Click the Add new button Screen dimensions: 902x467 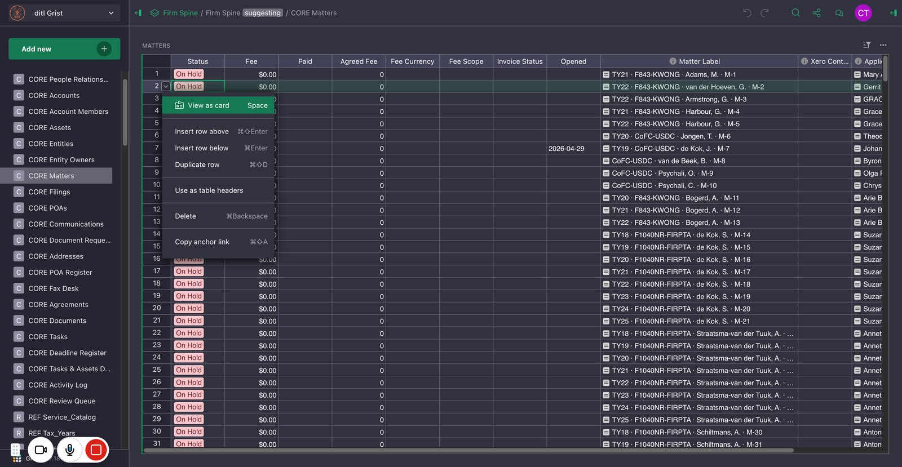(64, 49)
